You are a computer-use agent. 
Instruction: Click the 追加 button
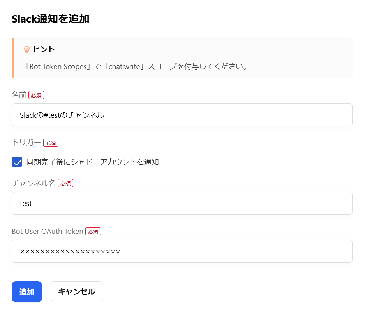(26, 291)
